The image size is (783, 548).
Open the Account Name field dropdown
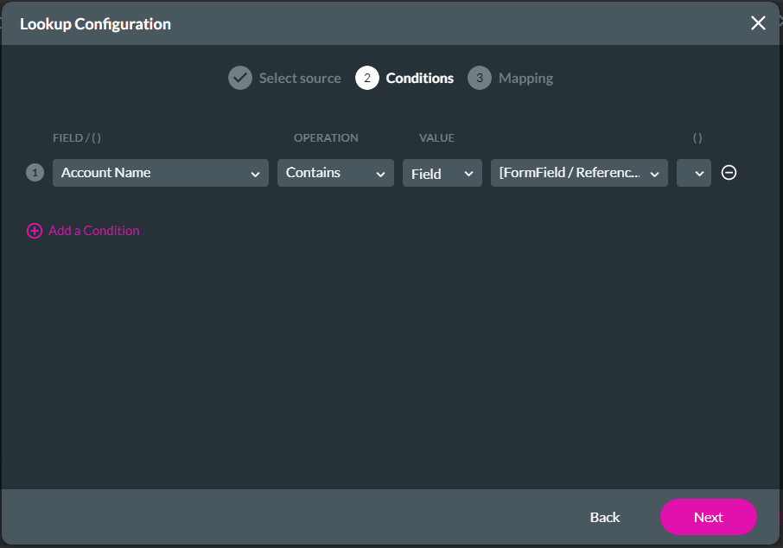click(x=160, y=172)
